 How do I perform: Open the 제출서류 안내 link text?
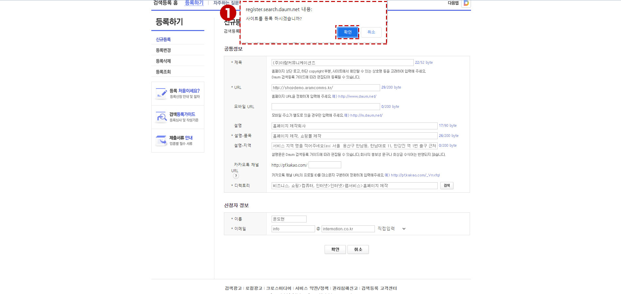(x=181, y=138)
